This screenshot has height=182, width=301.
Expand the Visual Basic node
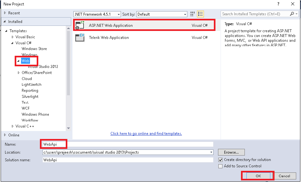[13, 37]
